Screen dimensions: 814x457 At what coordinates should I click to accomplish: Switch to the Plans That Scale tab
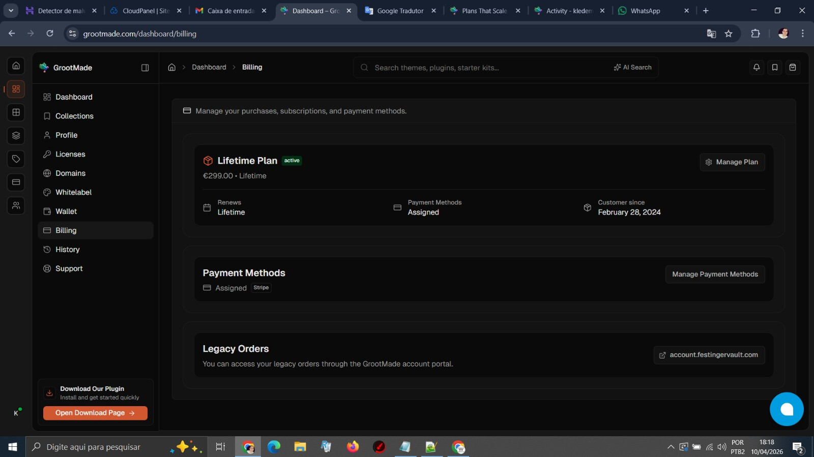pyautogui.click(x=484, y=11)
